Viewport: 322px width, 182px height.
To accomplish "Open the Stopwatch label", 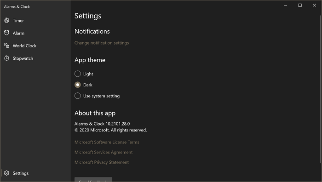I will click(23, 58).
